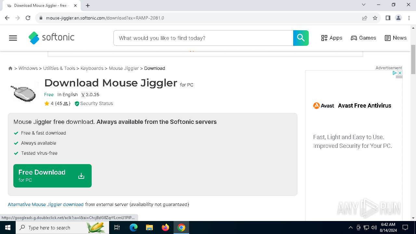Go to Windows breadcrumb link
416x234 pixels.
click(28, 68)
